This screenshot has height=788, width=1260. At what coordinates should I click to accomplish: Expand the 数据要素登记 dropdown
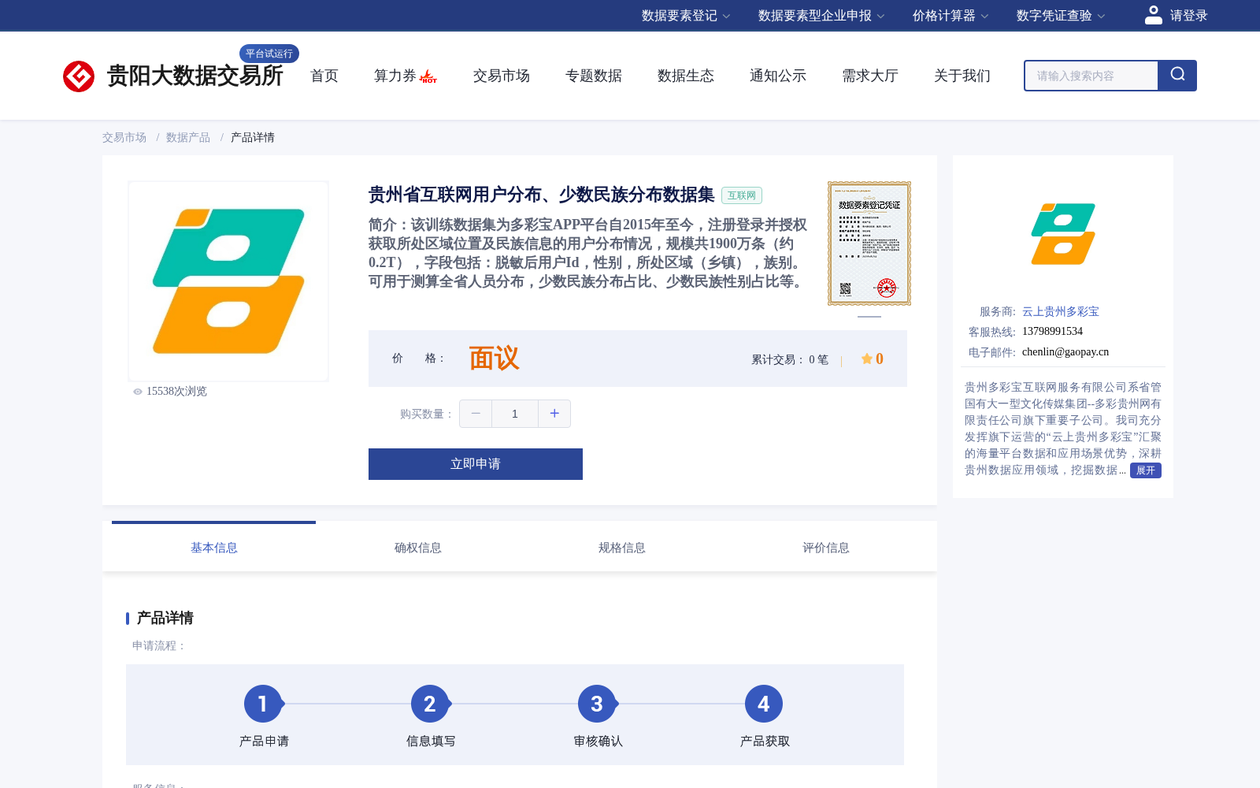[x=686, y=16]
